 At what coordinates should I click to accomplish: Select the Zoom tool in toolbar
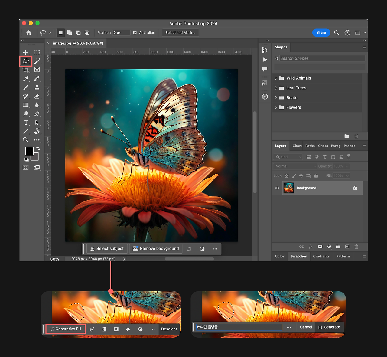tap(26, 140)
